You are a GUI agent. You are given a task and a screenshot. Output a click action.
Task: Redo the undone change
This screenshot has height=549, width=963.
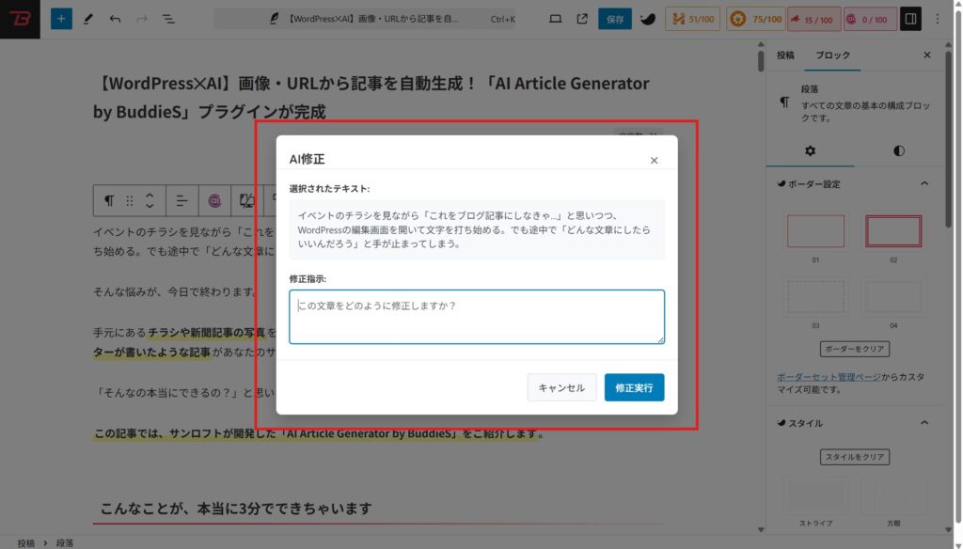click(141, 19)
